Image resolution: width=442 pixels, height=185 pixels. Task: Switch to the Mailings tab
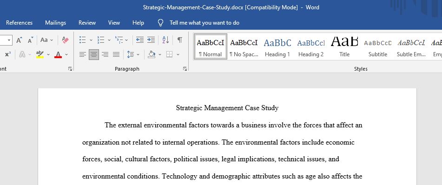(55, 23)
